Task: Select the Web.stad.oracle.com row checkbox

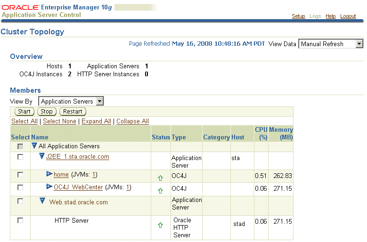Action: [20, 201]
